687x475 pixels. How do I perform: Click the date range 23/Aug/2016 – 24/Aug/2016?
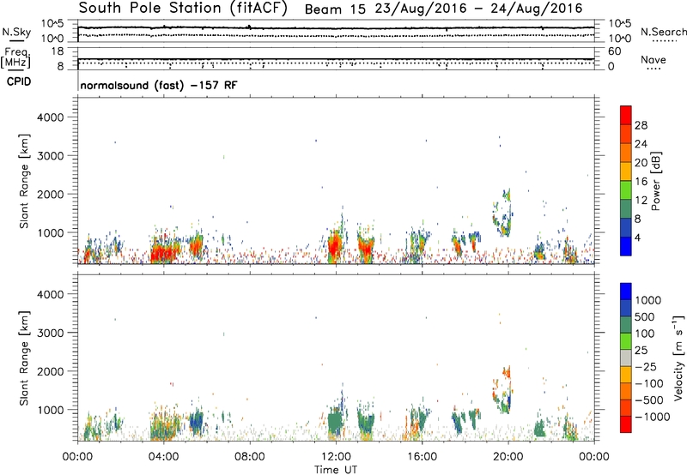point(478,9)
